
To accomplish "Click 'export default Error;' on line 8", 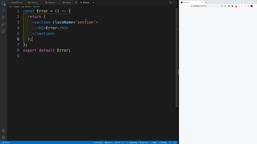I will [47, 50].
